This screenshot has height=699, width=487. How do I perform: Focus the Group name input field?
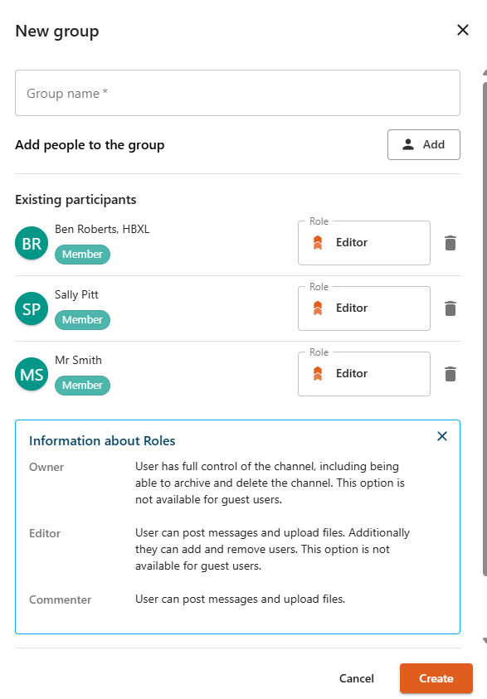[x=238, y=93]
